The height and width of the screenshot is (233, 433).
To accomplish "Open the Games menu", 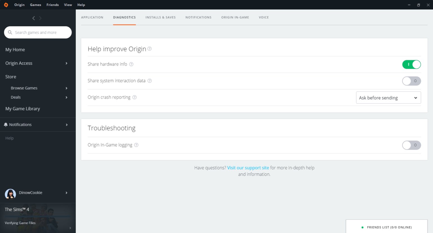I will pyautogui.click(x=36, y=5).
